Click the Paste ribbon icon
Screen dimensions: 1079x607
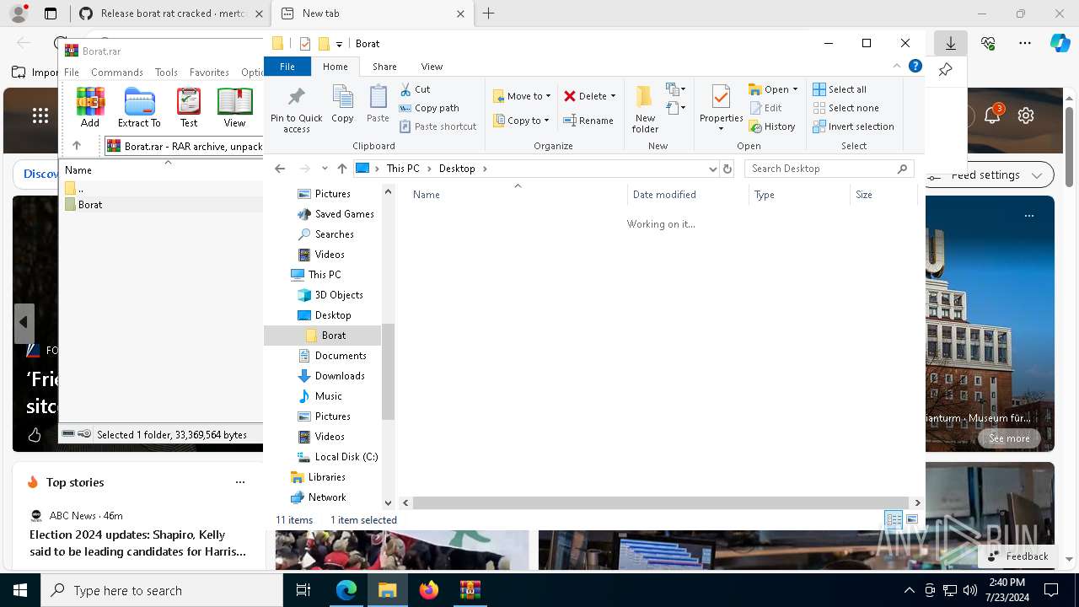tap(378, 104)
